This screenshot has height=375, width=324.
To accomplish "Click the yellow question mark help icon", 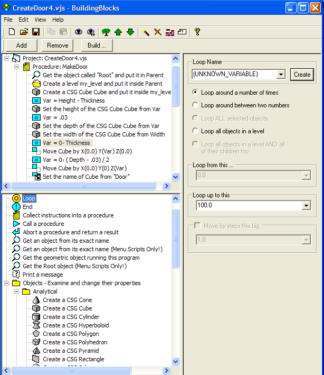I will pos(197,32).
